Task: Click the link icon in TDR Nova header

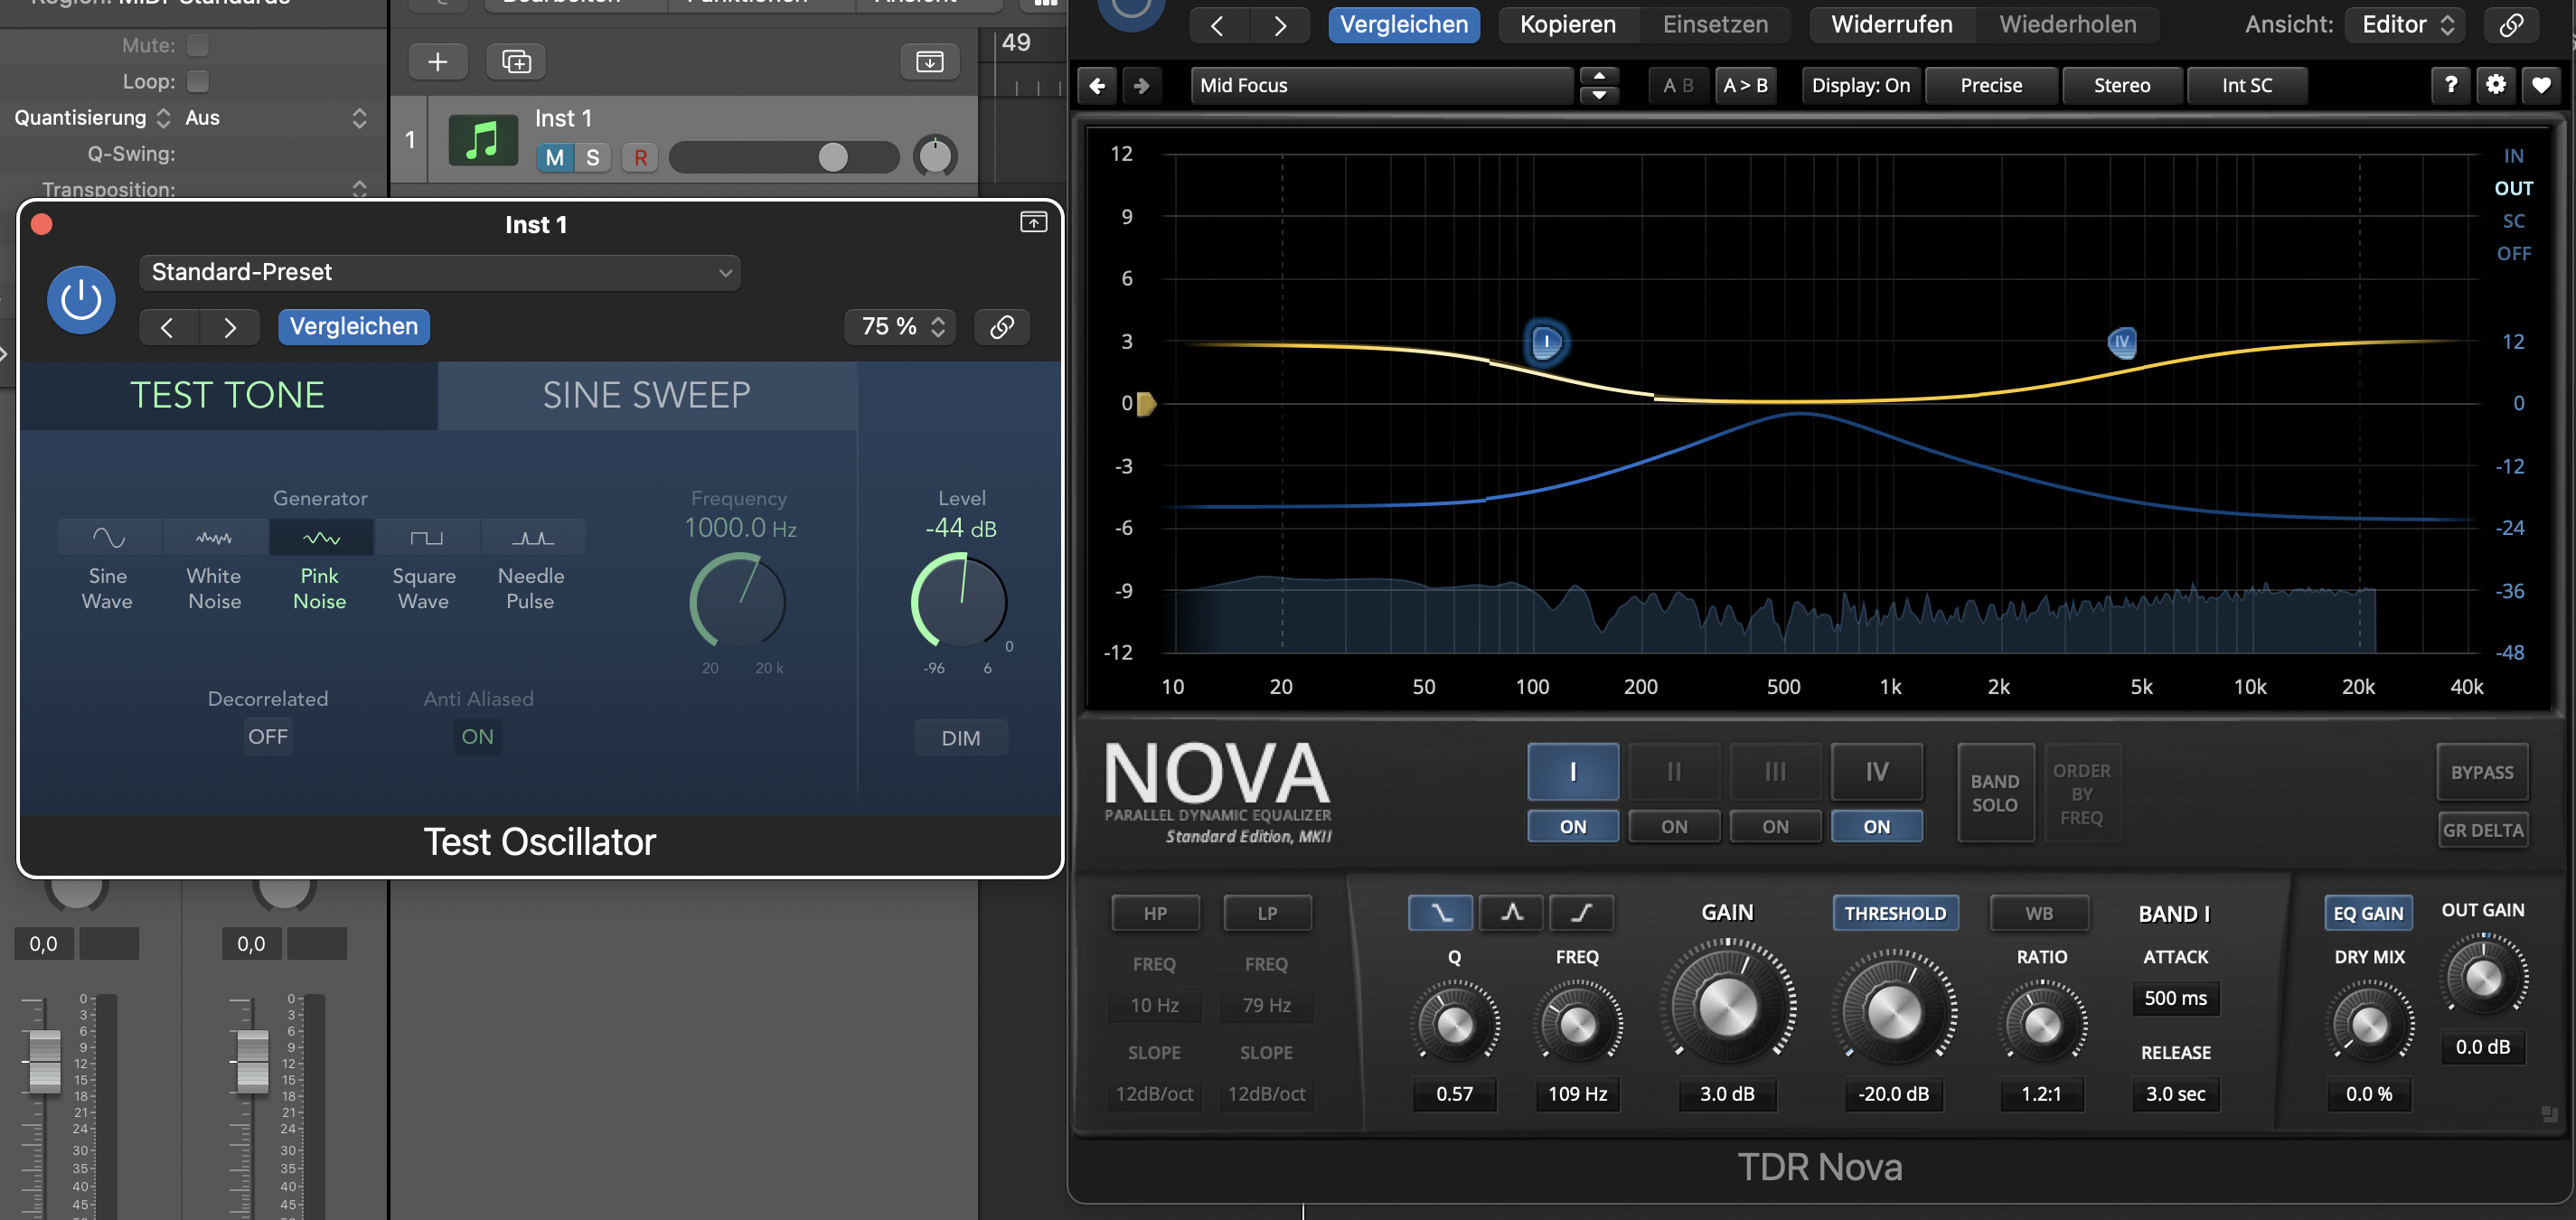Action: 2511,24
